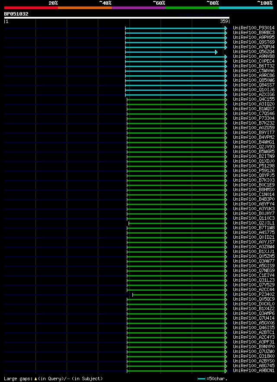Open hit UniRef100_P93014
Image resolution: width=277 pixels, height=382 pixels.
click(x=254, y=28)
